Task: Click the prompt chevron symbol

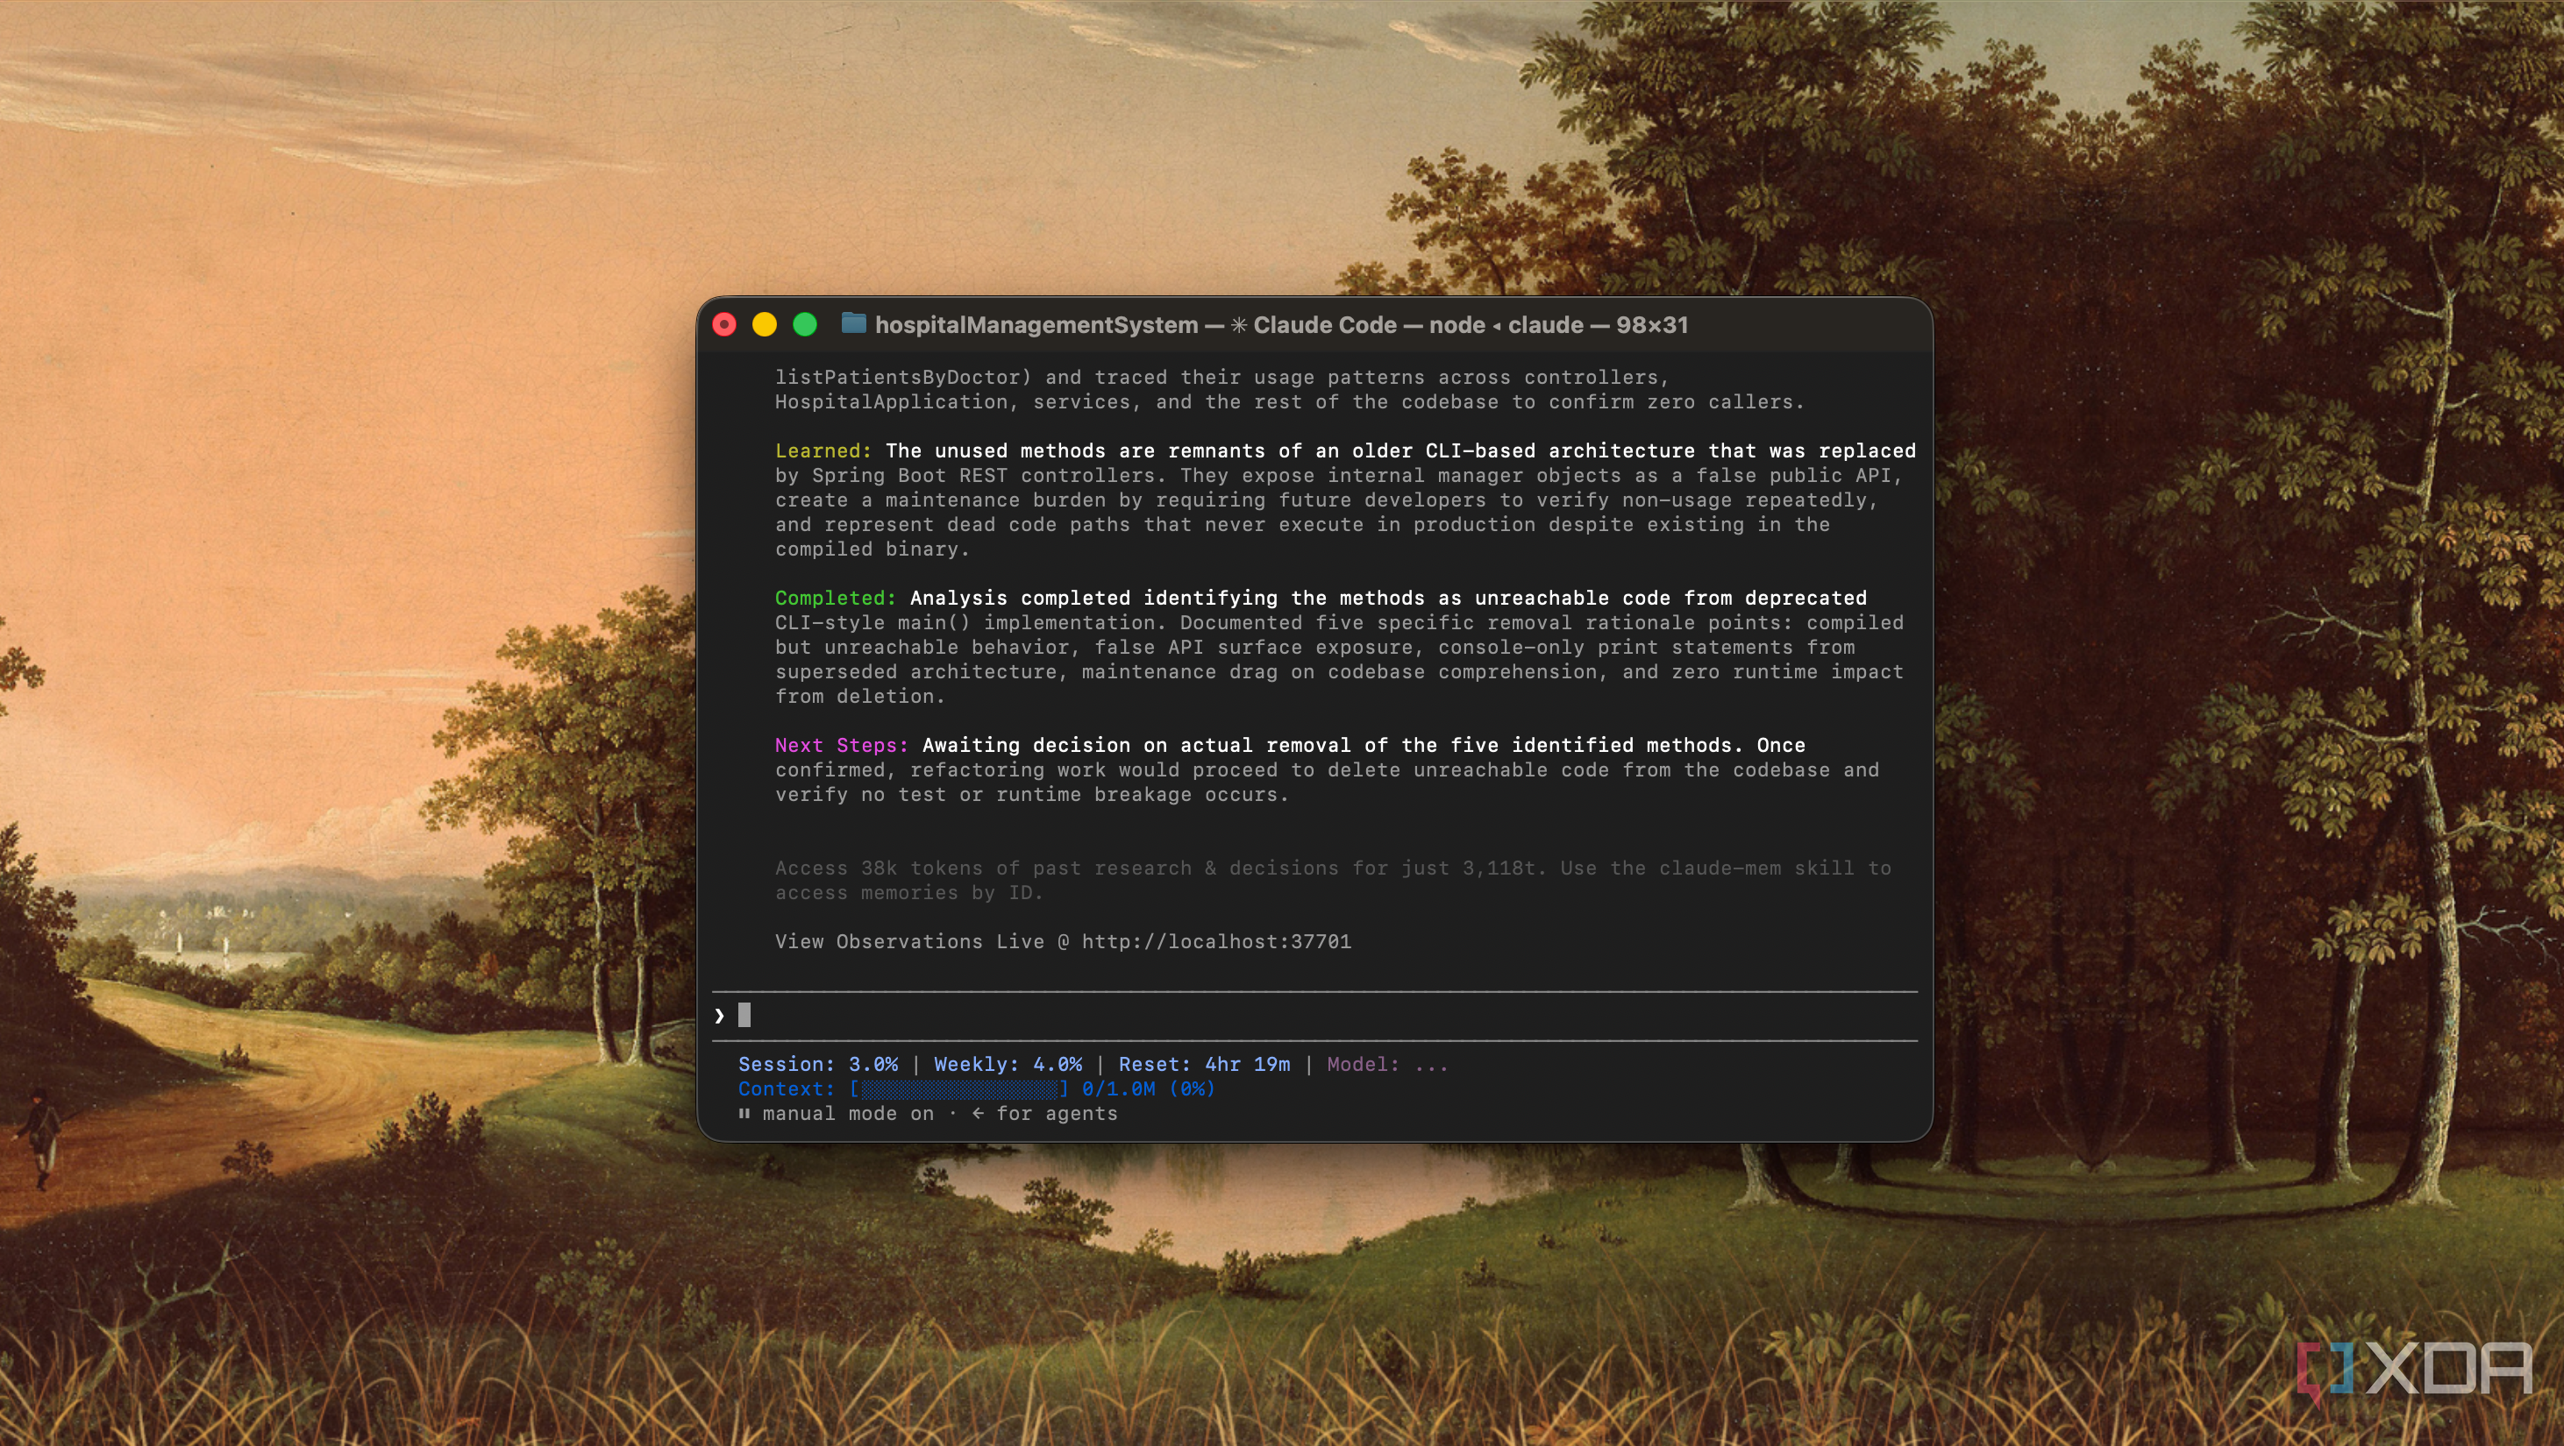Action: [x=720, y=1016]
